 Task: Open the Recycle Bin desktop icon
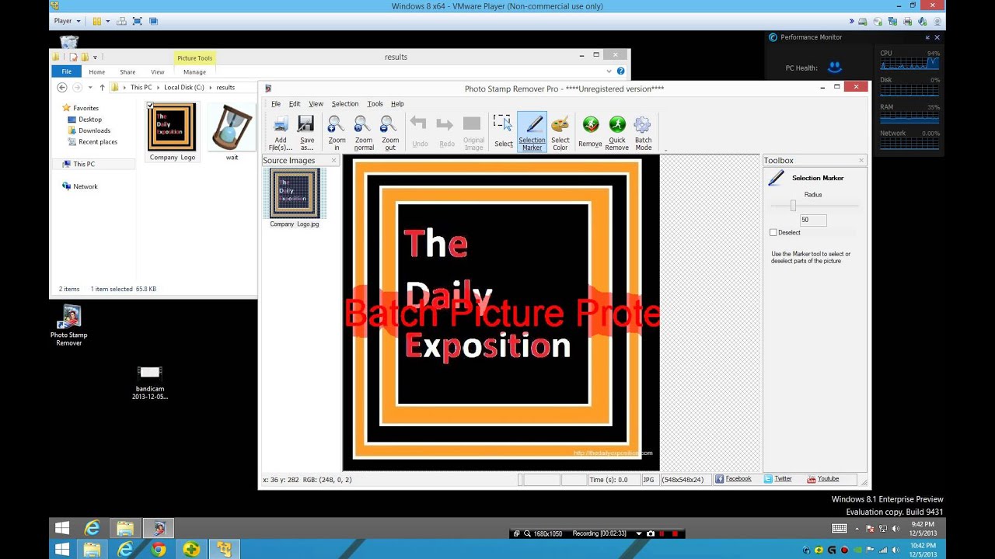[x=69, y=41]
